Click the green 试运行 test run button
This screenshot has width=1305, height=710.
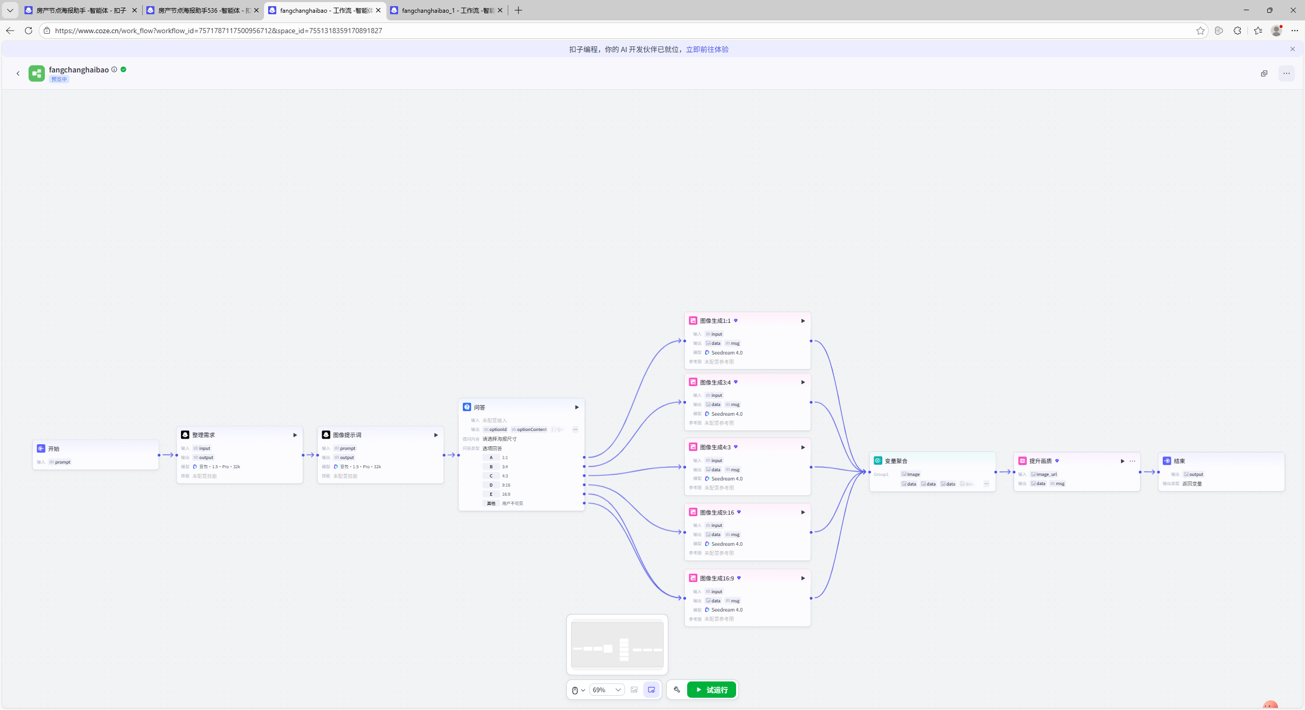click(711, 690)
